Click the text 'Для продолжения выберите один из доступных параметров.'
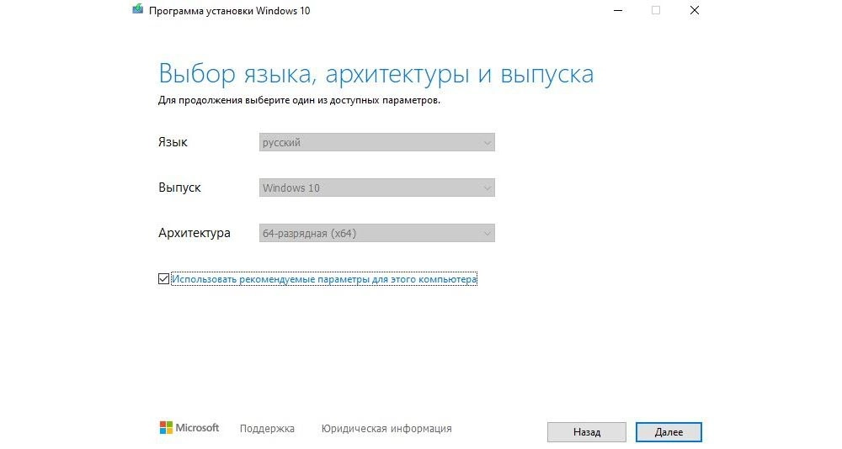Screen dimensions: 842x449 [x=299, y=100]
